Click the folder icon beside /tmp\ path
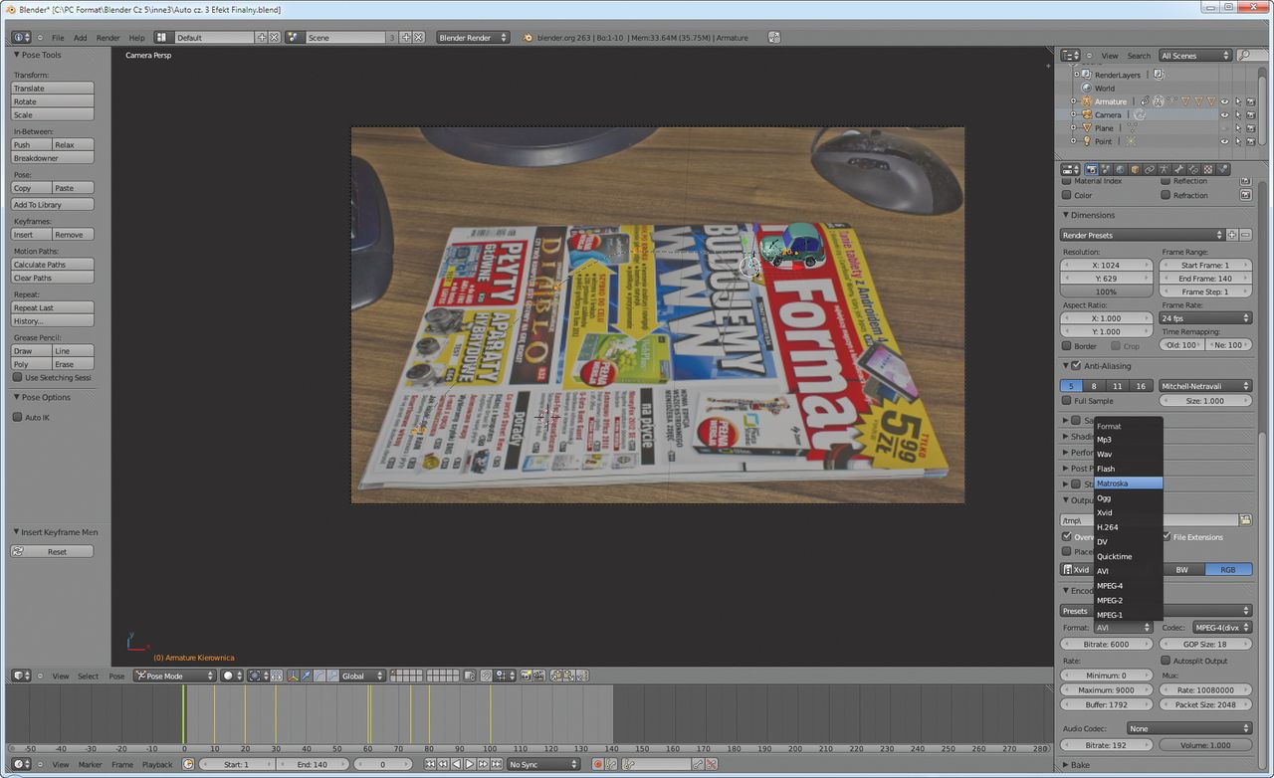 click(1245, 519)
